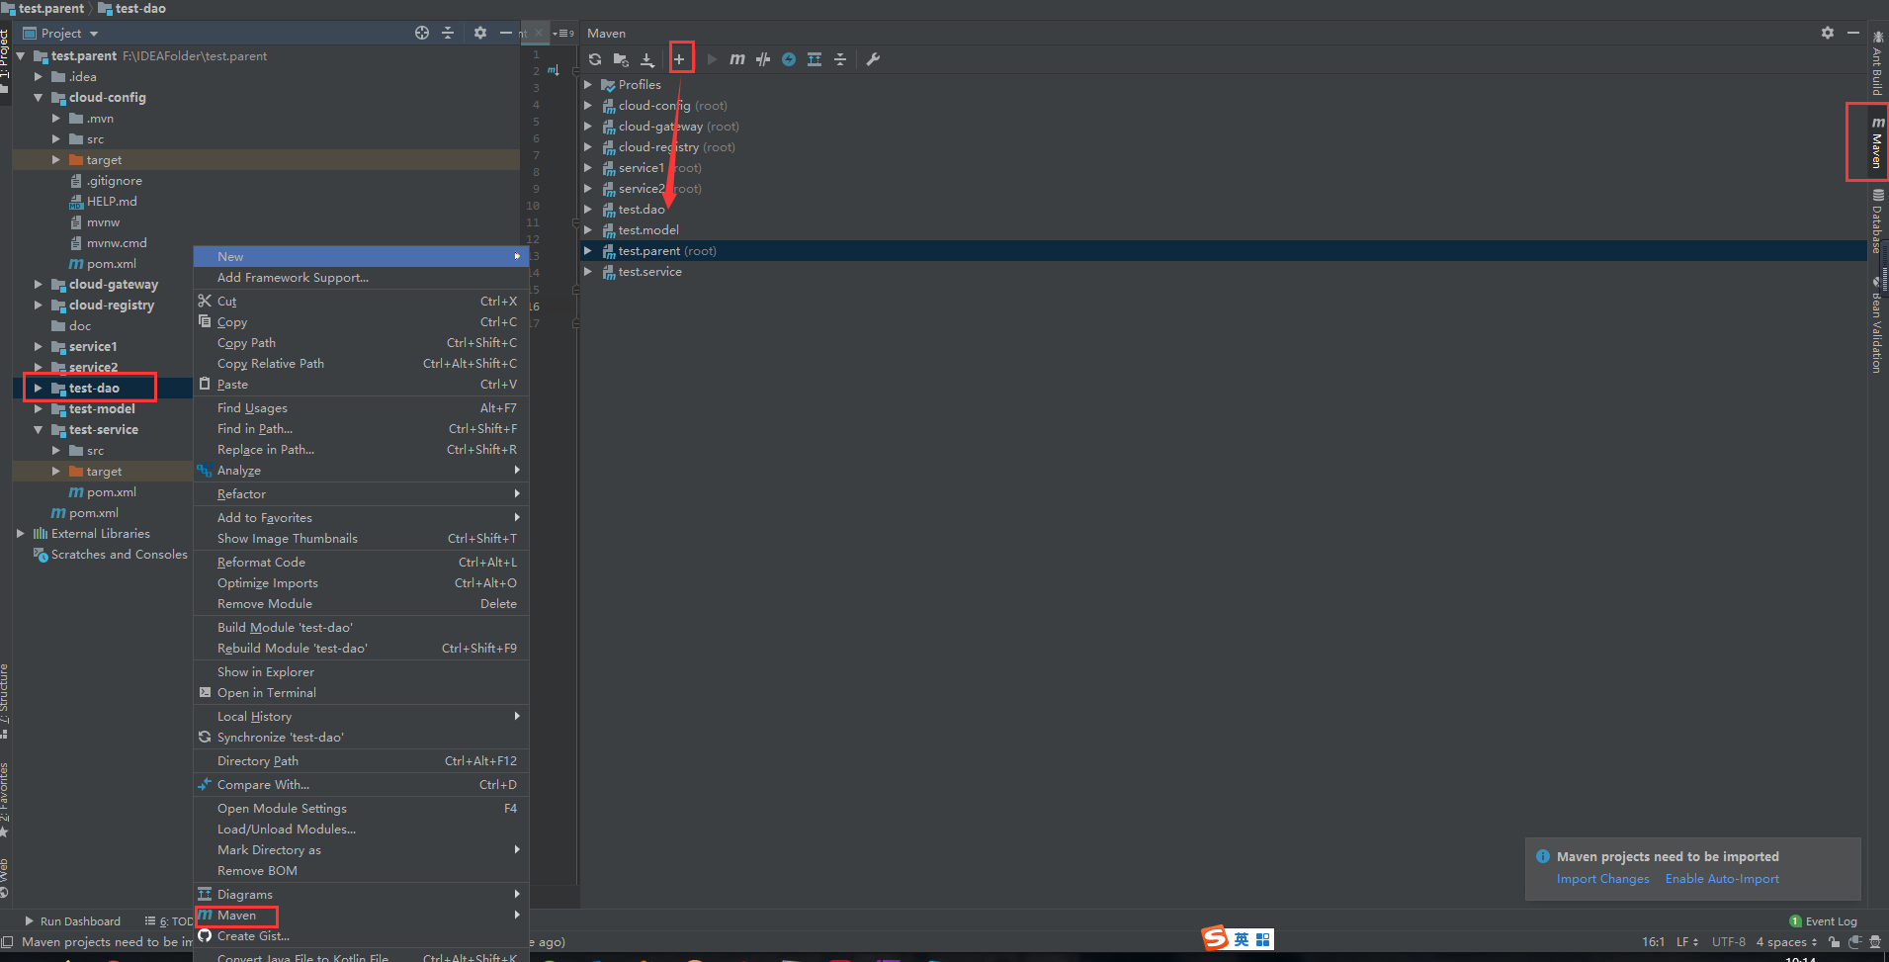
Task: Click test.parent breadcrumb in navigation bar
Action: tap(43, 8)
